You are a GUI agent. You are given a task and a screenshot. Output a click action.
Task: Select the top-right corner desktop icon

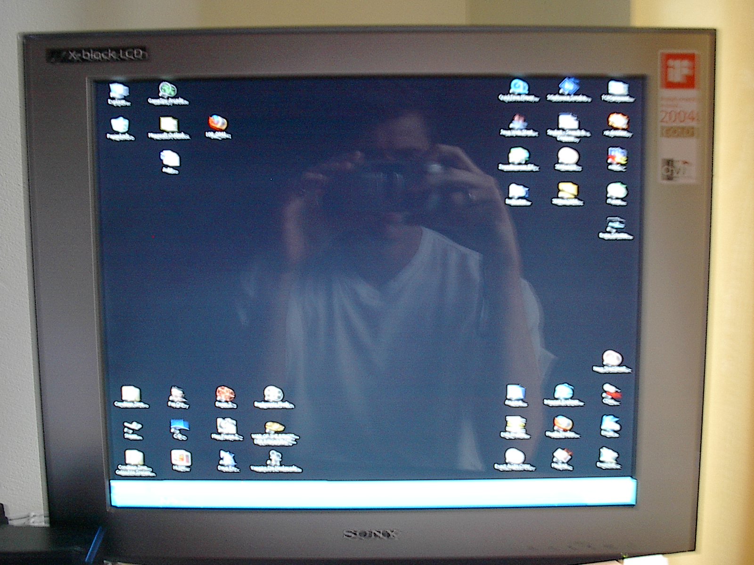click(x=618, y=88)
